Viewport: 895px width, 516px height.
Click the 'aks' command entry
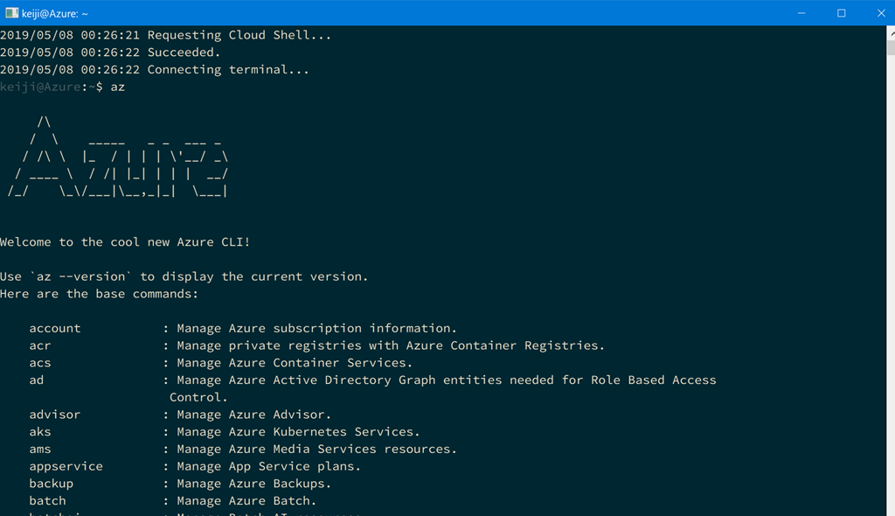point(40,432)
